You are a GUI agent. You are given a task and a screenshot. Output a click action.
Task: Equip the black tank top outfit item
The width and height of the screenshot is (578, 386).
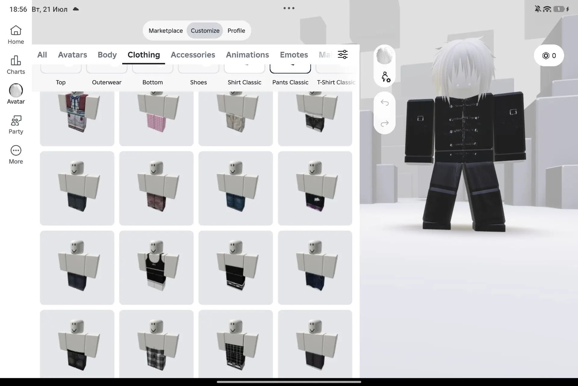[x=156, y=268]
